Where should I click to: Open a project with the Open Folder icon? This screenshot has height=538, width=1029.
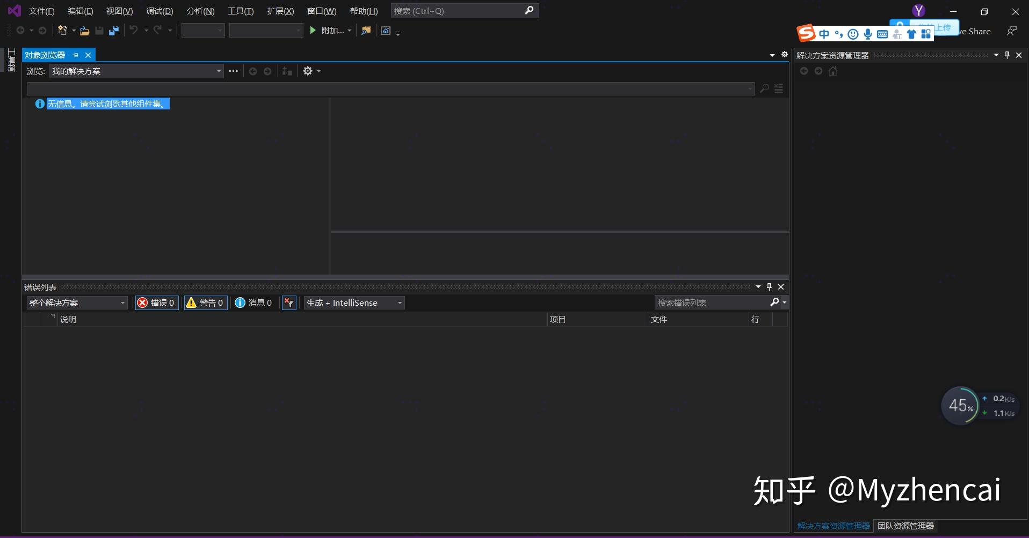[x=84, y=31]
